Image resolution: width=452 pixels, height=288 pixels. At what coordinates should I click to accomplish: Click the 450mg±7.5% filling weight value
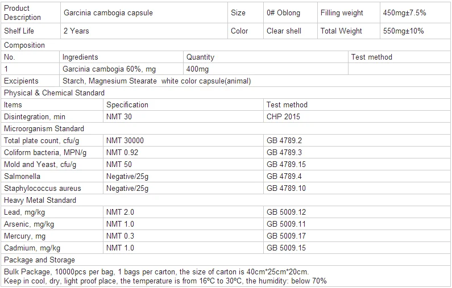(404, 13)
